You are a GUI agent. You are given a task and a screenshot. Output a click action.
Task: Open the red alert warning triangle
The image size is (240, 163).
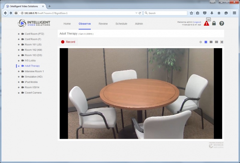tap(206, 24)
